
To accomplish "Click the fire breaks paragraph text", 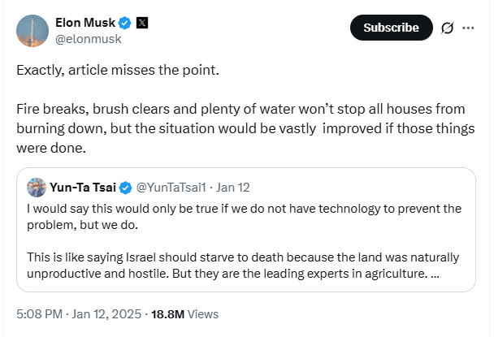I will pos(244,128).
